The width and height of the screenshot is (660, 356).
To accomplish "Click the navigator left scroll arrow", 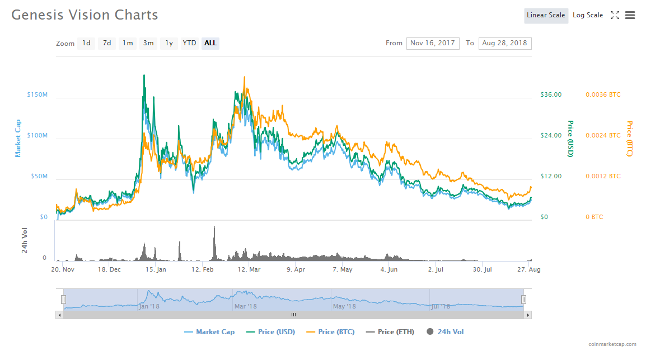I will coord(60,315).
